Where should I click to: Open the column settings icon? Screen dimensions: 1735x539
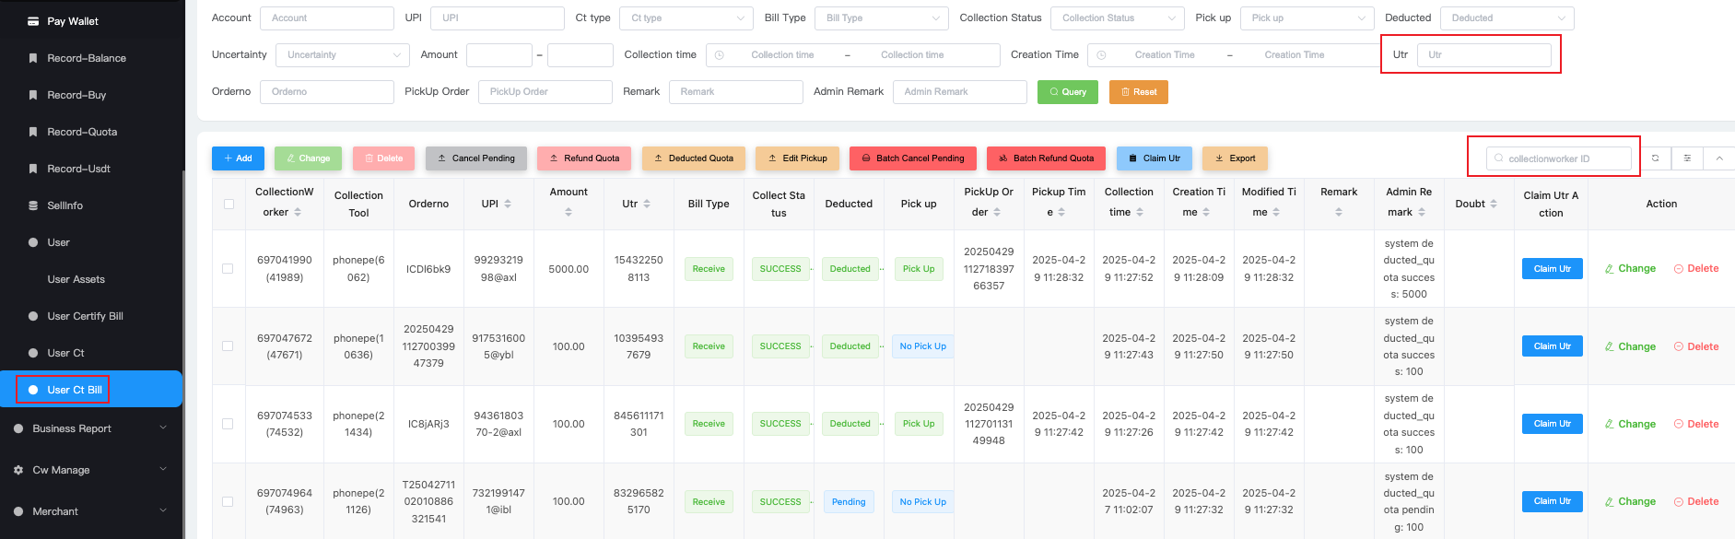click(1687, 158)
